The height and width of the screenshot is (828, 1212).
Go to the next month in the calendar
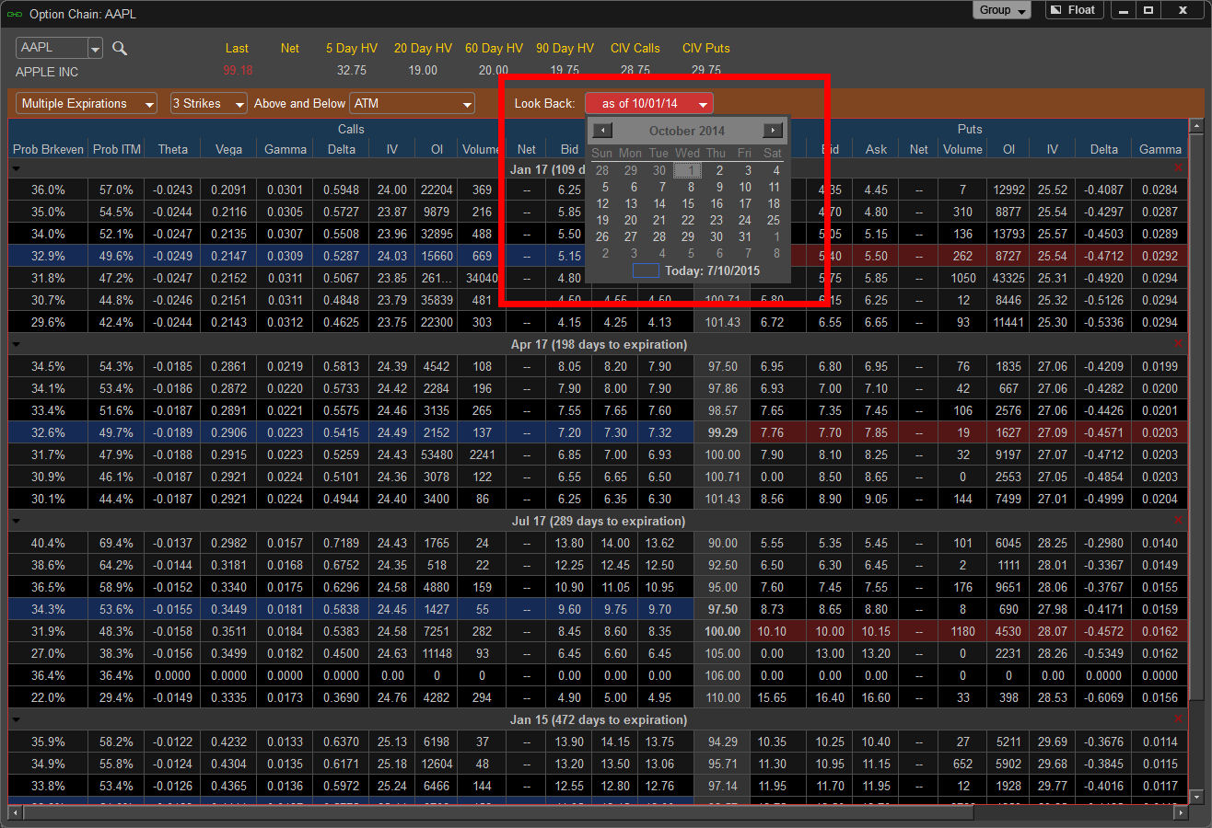[x=774, y=131]
